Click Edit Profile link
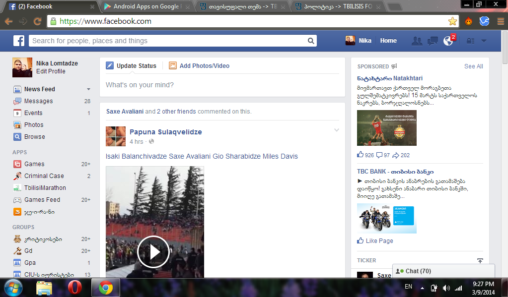 (x=51, y=71)
